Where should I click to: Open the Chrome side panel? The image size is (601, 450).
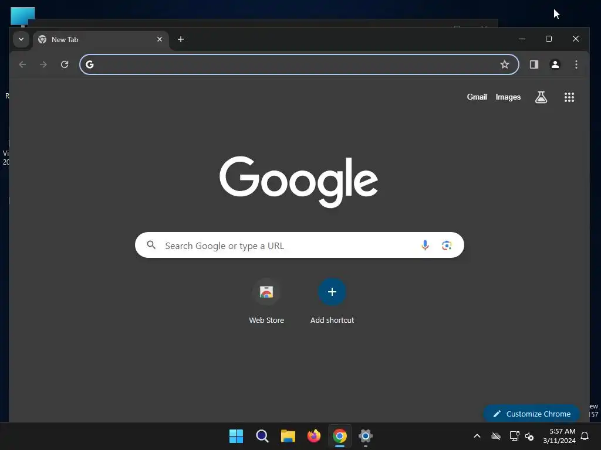(534, 64)
